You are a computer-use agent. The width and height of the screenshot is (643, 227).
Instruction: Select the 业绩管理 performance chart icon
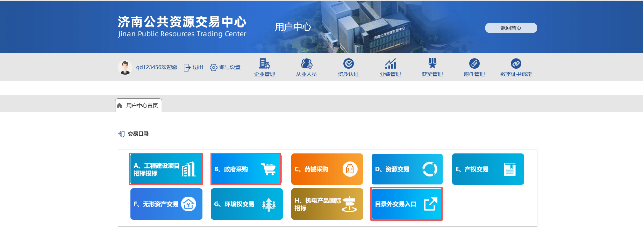tap(390, 64)
